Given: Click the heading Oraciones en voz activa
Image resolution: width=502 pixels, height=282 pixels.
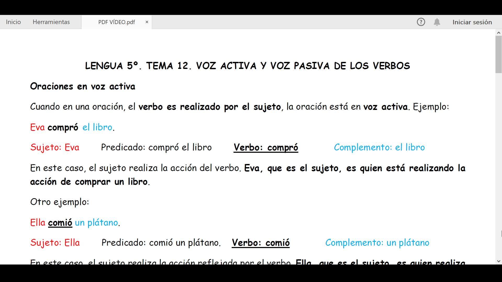Looking at the screenshot, I should point(83,86).
